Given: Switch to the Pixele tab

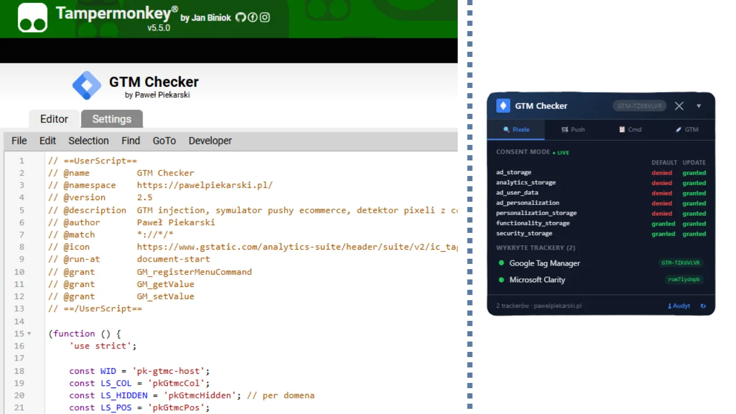Looking at the screenshot, I should [x=516, y=129].
